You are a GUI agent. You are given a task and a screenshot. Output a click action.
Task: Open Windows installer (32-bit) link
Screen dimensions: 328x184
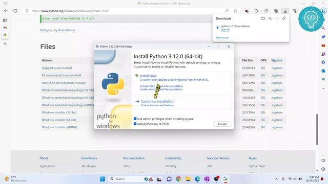click(59, 112)
